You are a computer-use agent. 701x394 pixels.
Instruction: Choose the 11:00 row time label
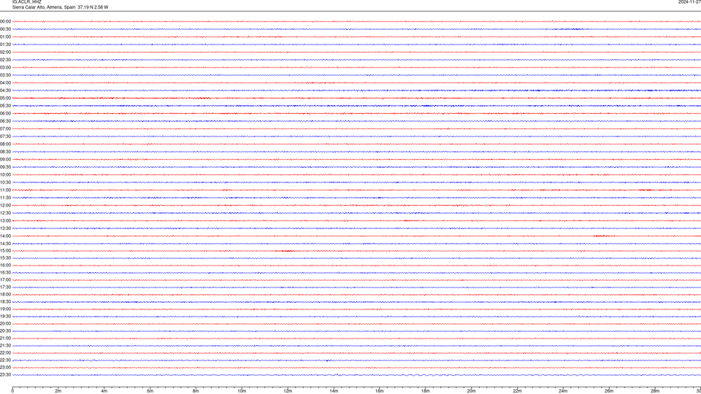coord(5,190)
